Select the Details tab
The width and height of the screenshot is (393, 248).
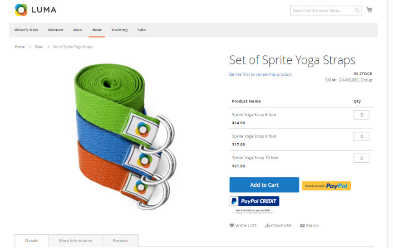(32, 241)
